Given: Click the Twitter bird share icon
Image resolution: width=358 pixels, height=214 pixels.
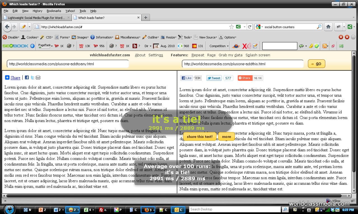Looking at the screenshot, I should pos(32,78).
